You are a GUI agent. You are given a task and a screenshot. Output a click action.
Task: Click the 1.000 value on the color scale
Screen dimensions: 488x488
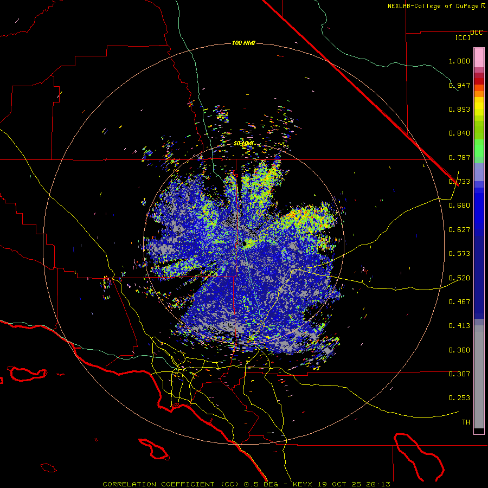459,61
